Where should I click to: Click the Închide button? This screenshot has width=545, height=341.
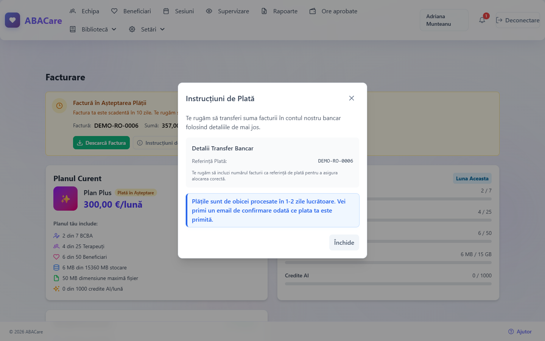(344, 242)
